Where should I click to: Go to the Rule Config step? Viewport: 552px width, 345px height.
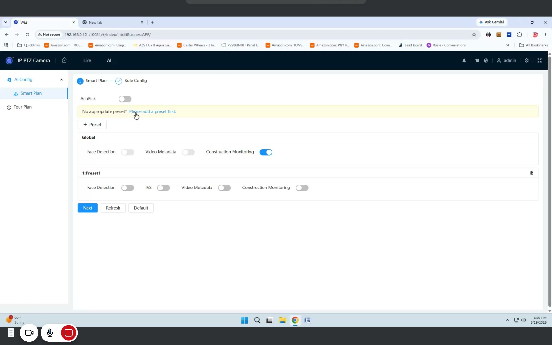coord(131,81)
